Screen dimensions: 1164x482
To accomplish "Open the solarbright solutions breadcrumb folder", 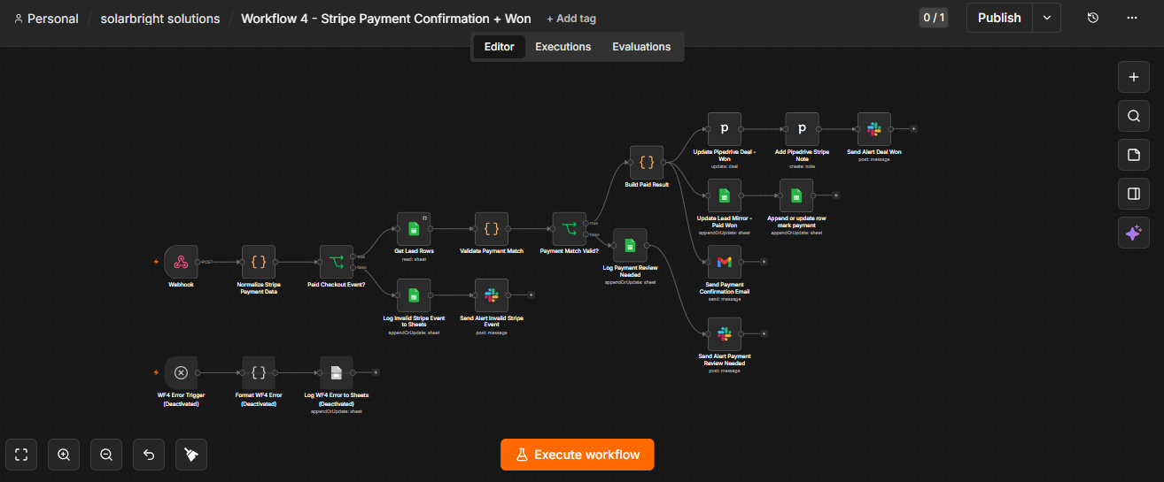I will click(x=160, y=19).
